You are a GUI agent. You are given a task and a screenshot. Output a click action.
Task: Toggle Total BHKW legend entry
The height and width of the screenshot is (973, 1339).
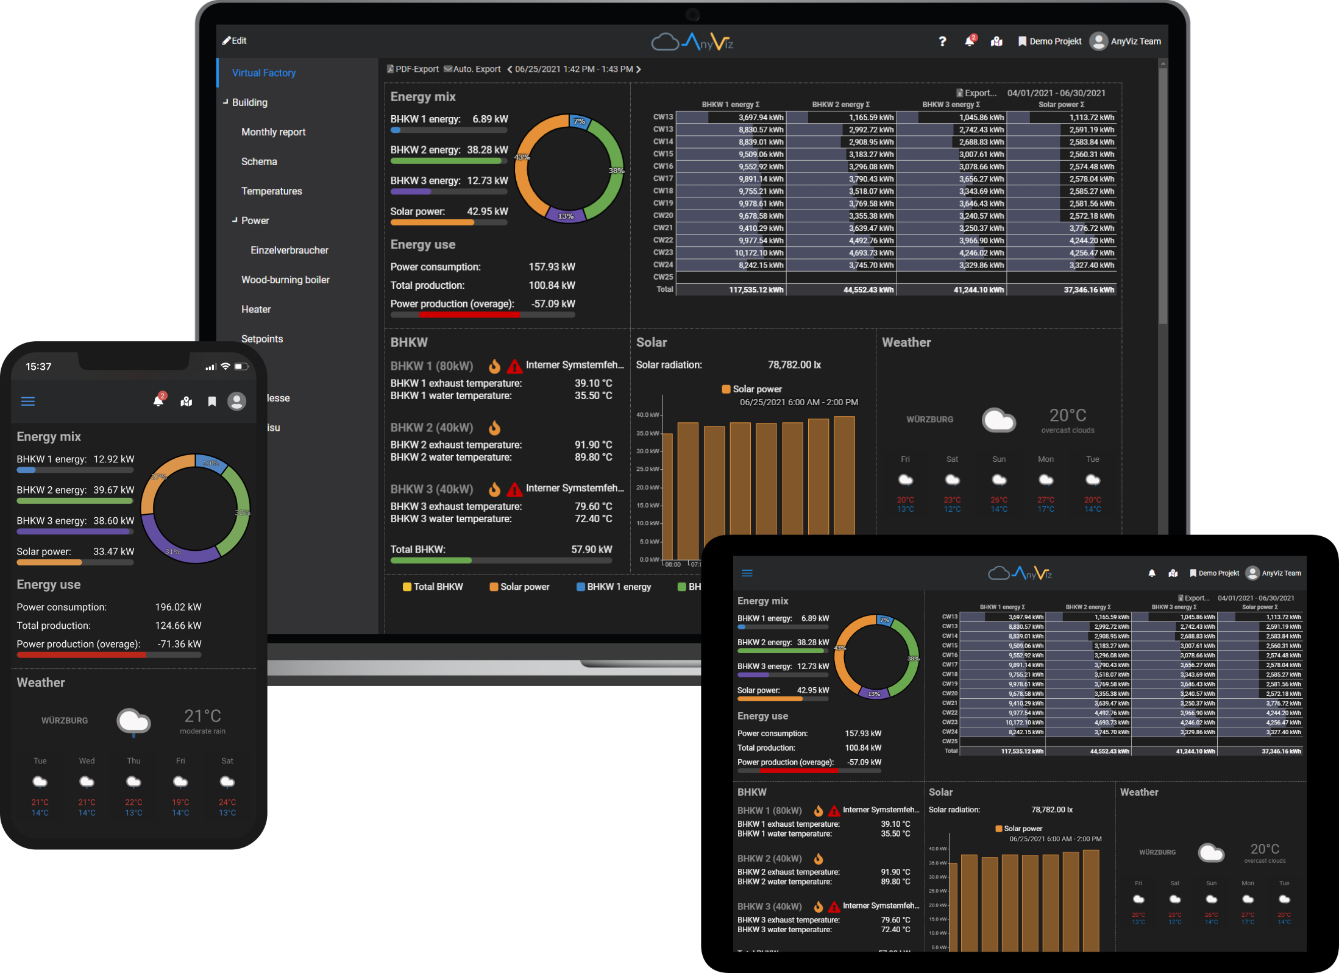pyautogui.click(x=433, y=587)
